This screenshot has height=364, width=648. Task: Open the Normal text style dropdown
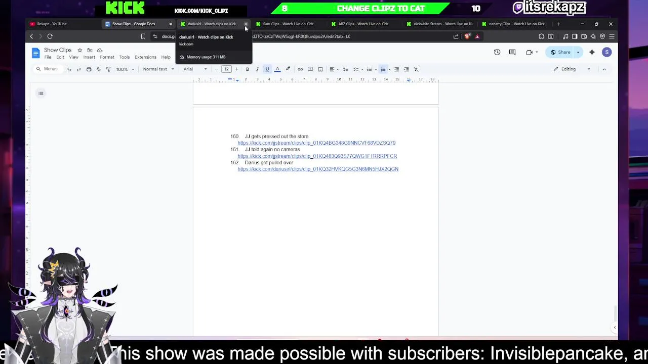[x=158, y=69]
